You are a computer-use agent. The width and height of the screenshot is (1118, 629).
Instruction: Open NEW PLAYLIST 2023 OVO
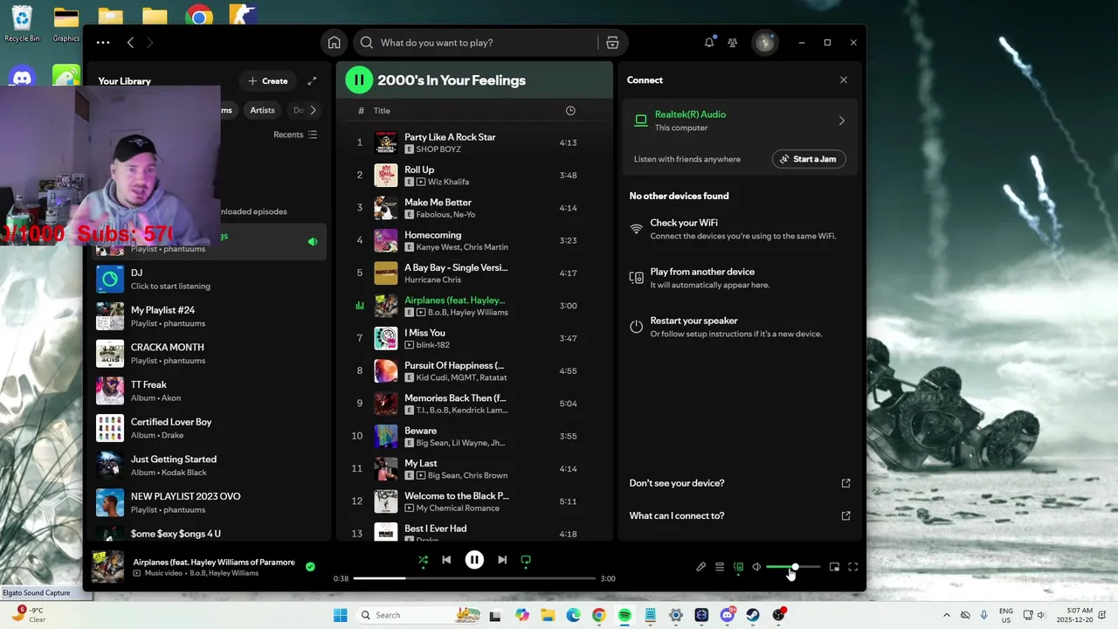tap(210, 502)
